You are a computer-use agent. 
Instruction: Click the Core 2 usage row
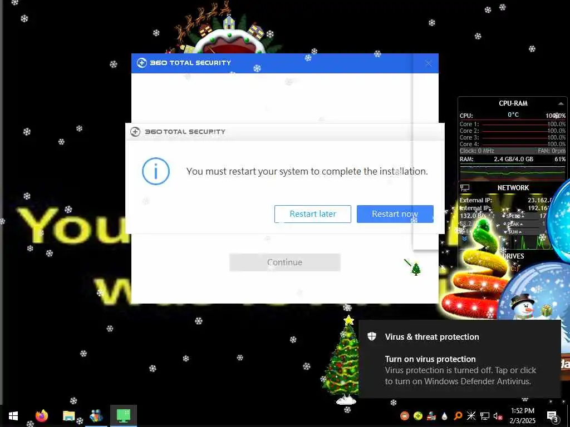(x=512, y=131)
